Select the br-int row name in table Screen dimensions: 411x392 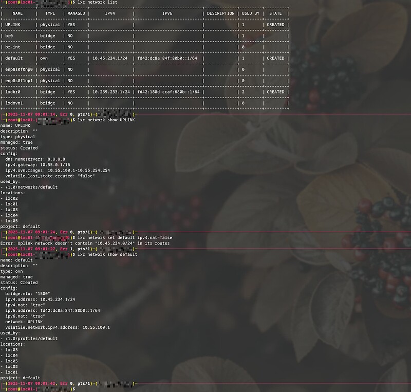[x=13, y=47]
